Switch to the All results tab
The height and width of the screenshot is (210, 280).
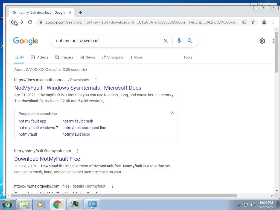[x=19, y=57]
